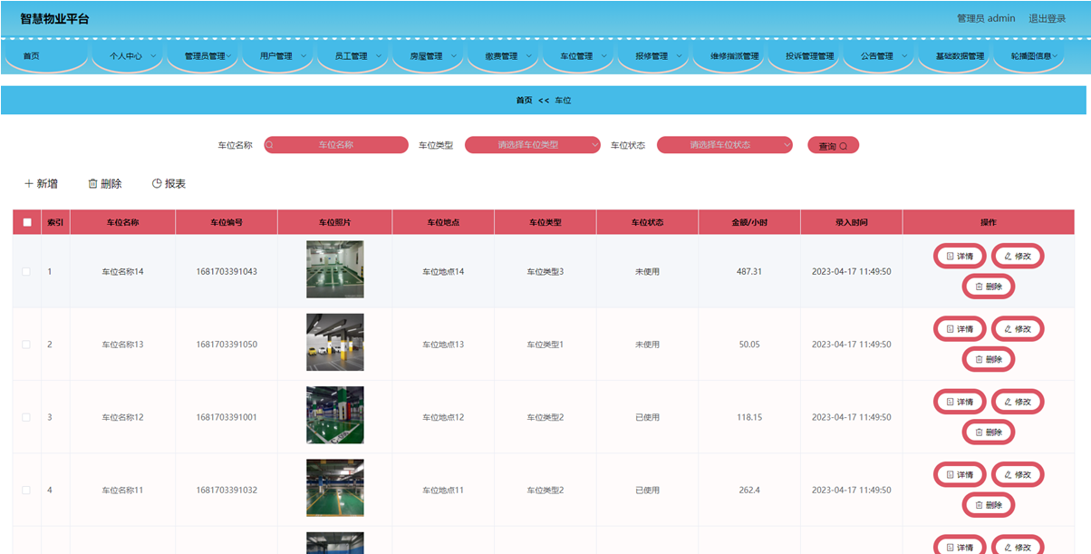Click the price value 487.31
This screenshot has width=1091, height=554.
coord(749,271)
